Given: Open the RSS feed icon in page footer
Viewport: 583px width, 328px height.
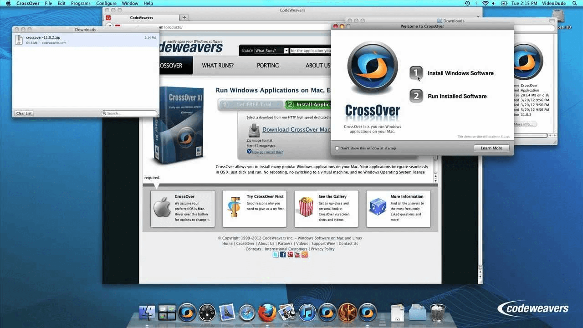Looking at the screenshot, I should (305, 255).
